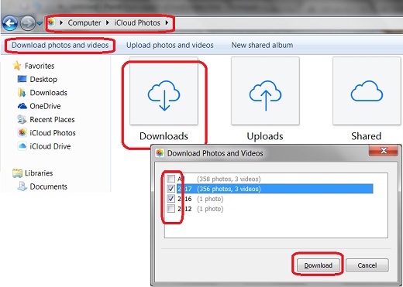The image size is (403, 287).
Task: Open iCloud Drive icon in Favorites
Action: point(22,146)
